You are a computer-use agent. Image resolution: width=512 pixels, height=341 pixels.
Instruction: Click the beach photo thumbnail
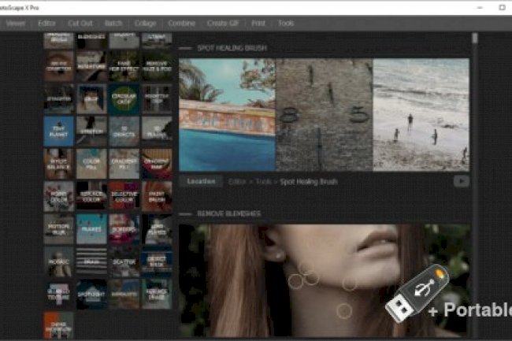421,114
